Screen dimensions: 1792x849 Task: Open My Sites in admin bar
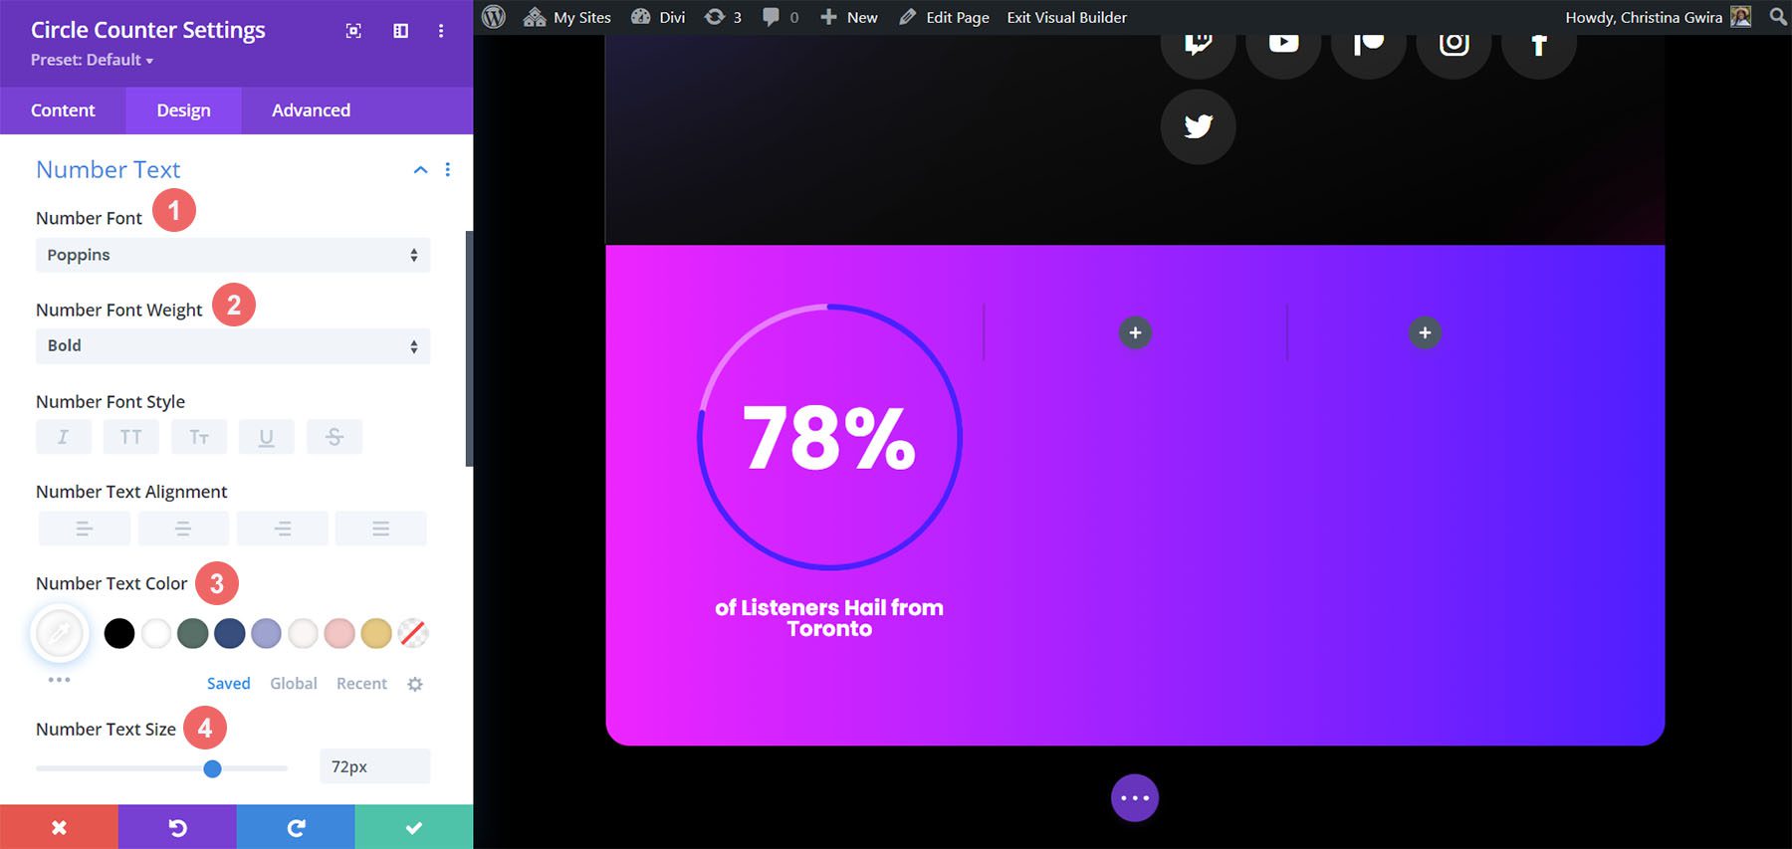[567, 17]
